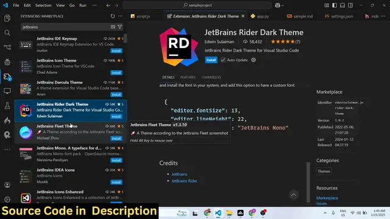Click Customize Layout icon in title bar

pyautogui.click(x=327, y=5)
